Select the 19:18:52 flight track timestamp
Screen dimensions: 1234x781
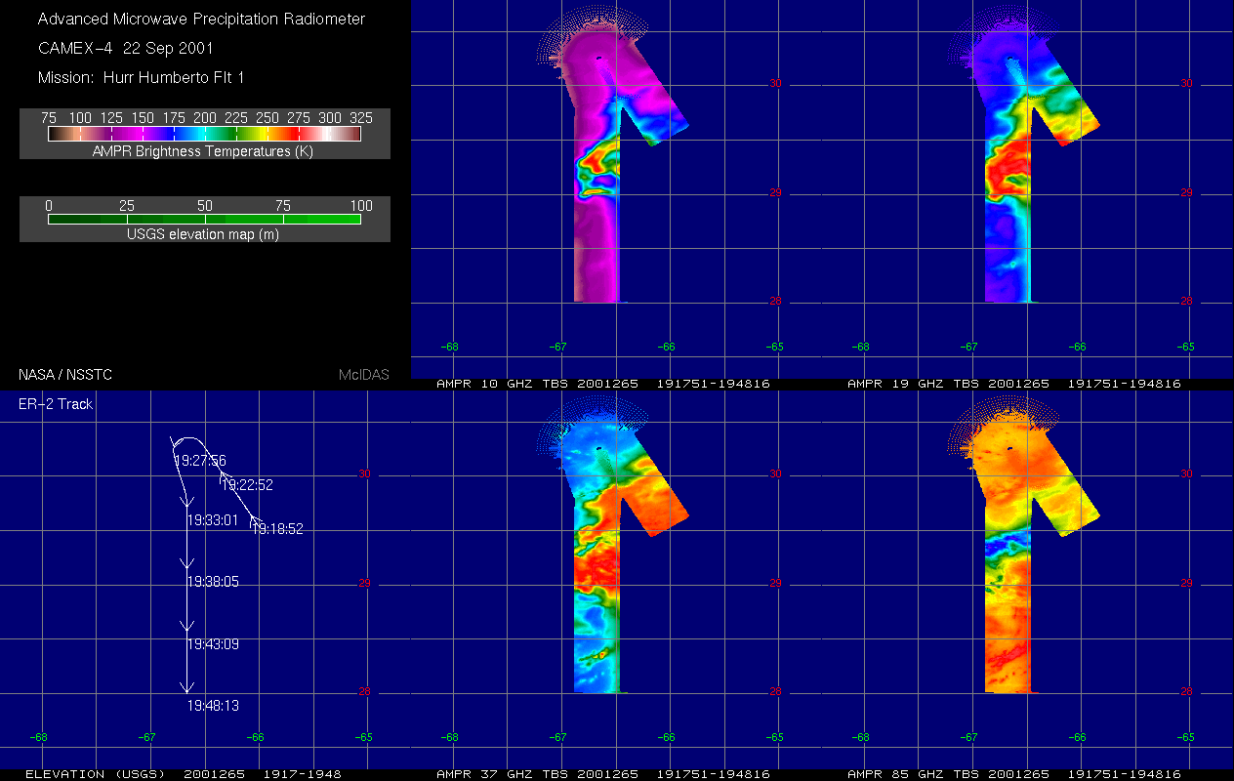[x=277, y=529]
